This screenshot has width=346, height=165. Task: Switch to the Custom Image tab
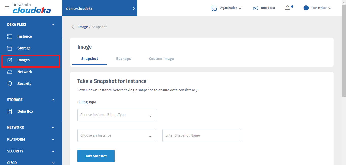[161, 59]
